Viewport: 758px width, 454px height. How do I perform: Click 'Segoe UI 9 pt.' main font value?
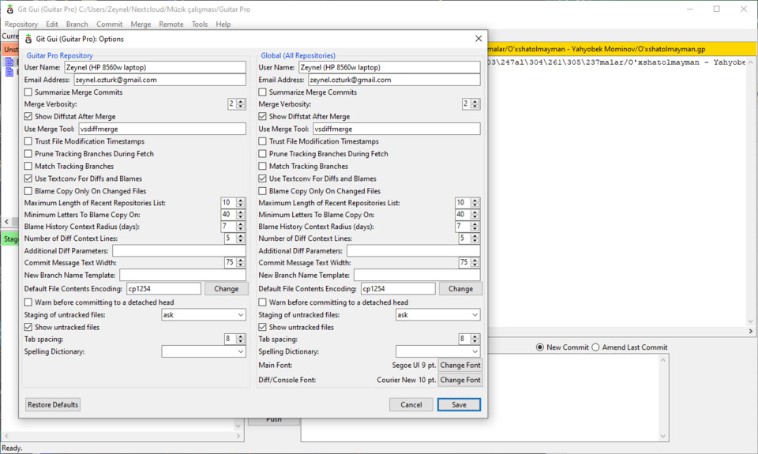tap(414, 365)
